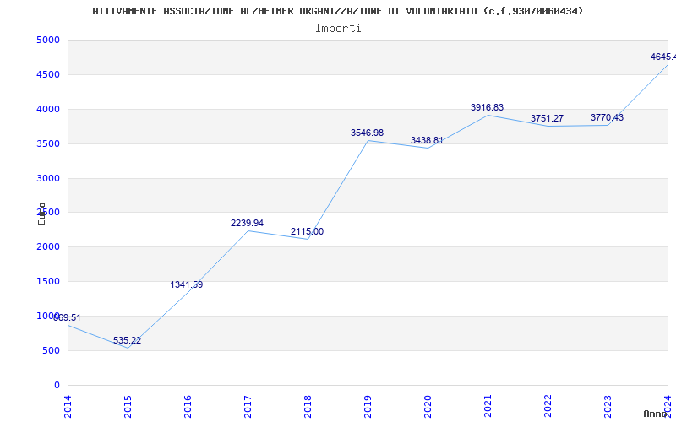Select the 3438.81 data label
Image resolution: width=676 pixels, height=422 pixels.
pyautogui.click(x=427, y=140)
